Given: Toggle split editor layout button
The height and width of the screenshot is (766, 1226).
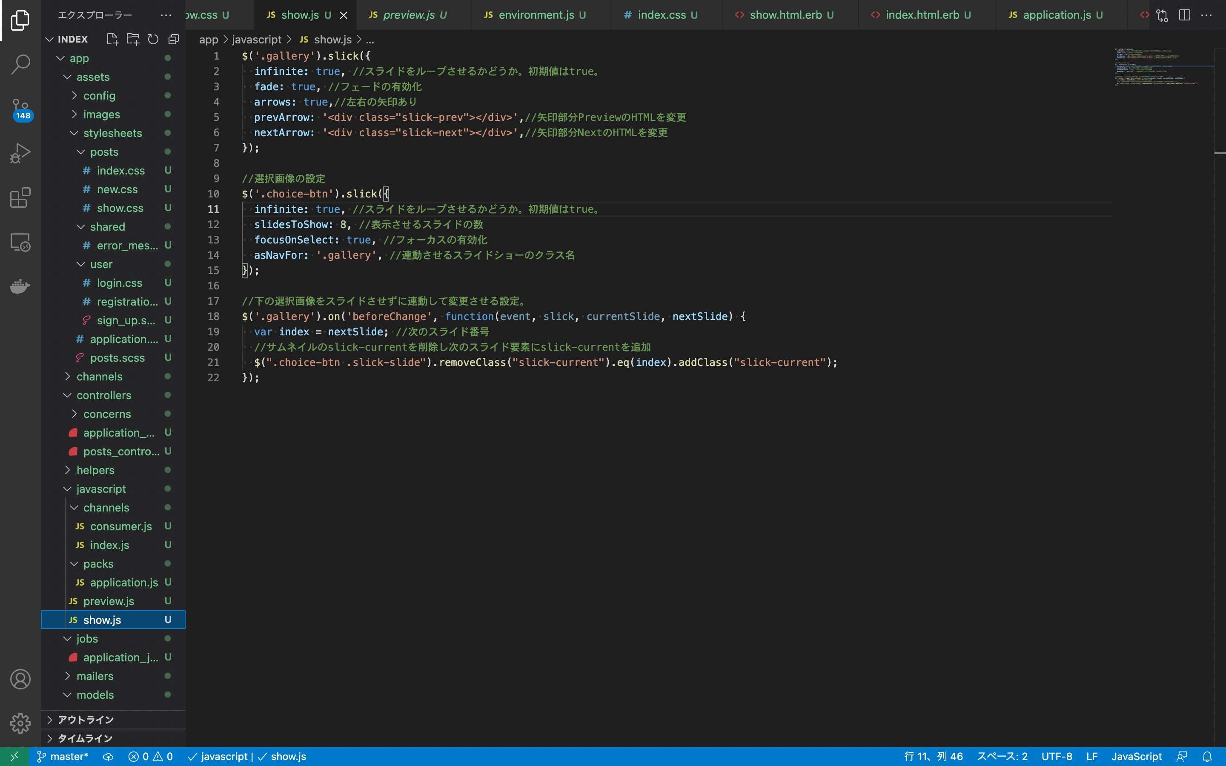Looking at the screenshot, I should (1184, 15).
